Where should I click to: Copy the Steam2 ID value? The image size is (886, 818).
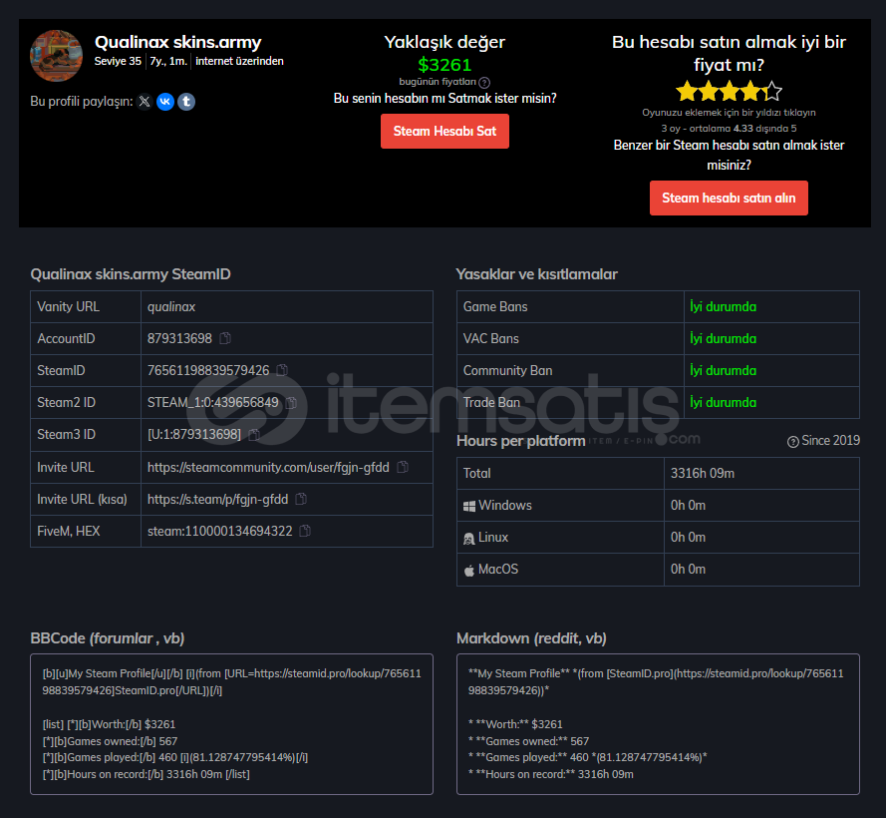[x=291, y=402]
